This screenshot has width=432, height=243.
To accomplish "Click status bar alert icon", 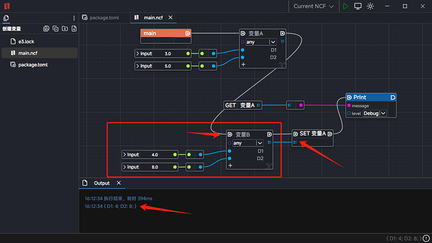I will [x=426, y=239].
